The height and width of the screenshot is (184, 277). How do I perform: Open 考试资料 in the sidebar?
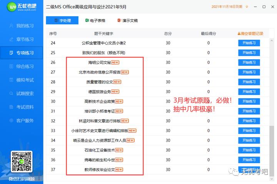point(22,107)
